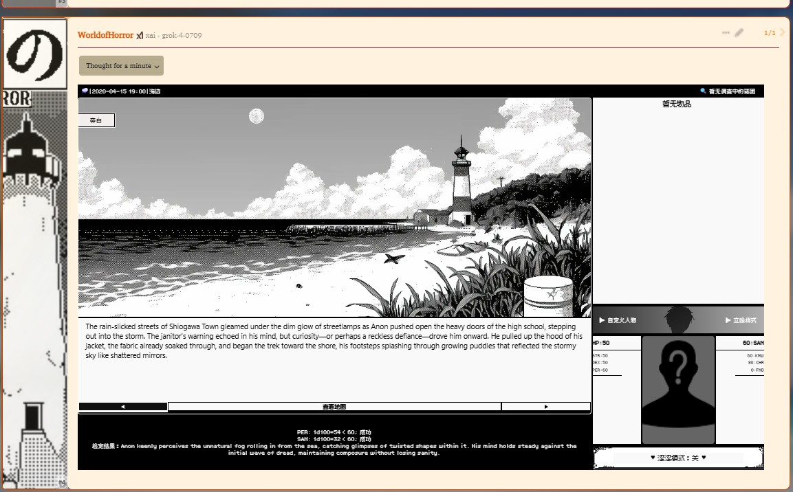Toggle the 涩涩模式 mode switch

pyautogui.click(x=678, y=458)
